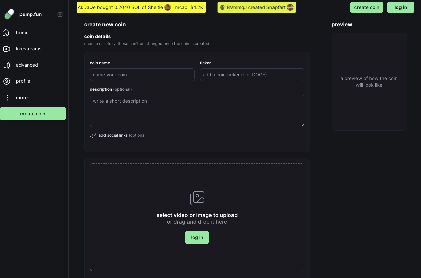
Task: Click the short description text area
Action: coord(197,110)
